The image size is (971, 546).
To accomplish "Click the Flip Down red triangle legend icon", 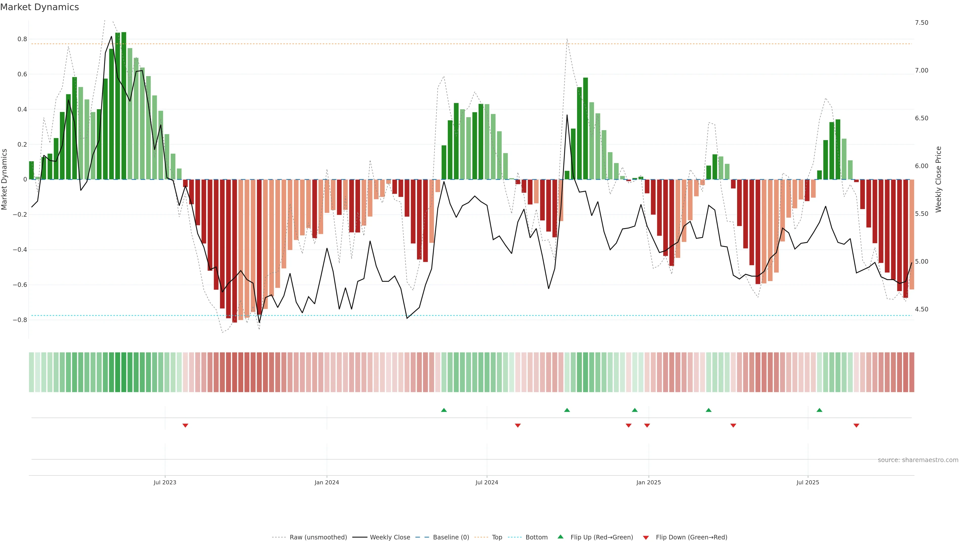I will (x=646, y=538).
